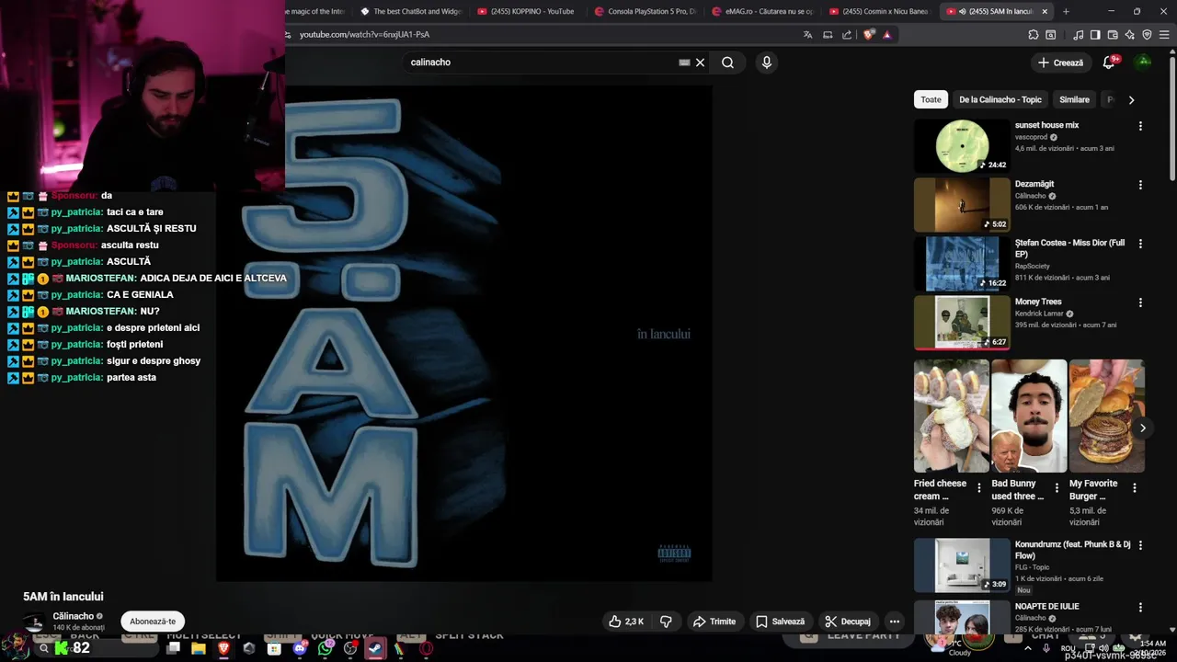Image resolution: width=1177 pixels, height=662 pixels.
Task: Open Brave Rewards triangle icon
Action: (886, 35)
